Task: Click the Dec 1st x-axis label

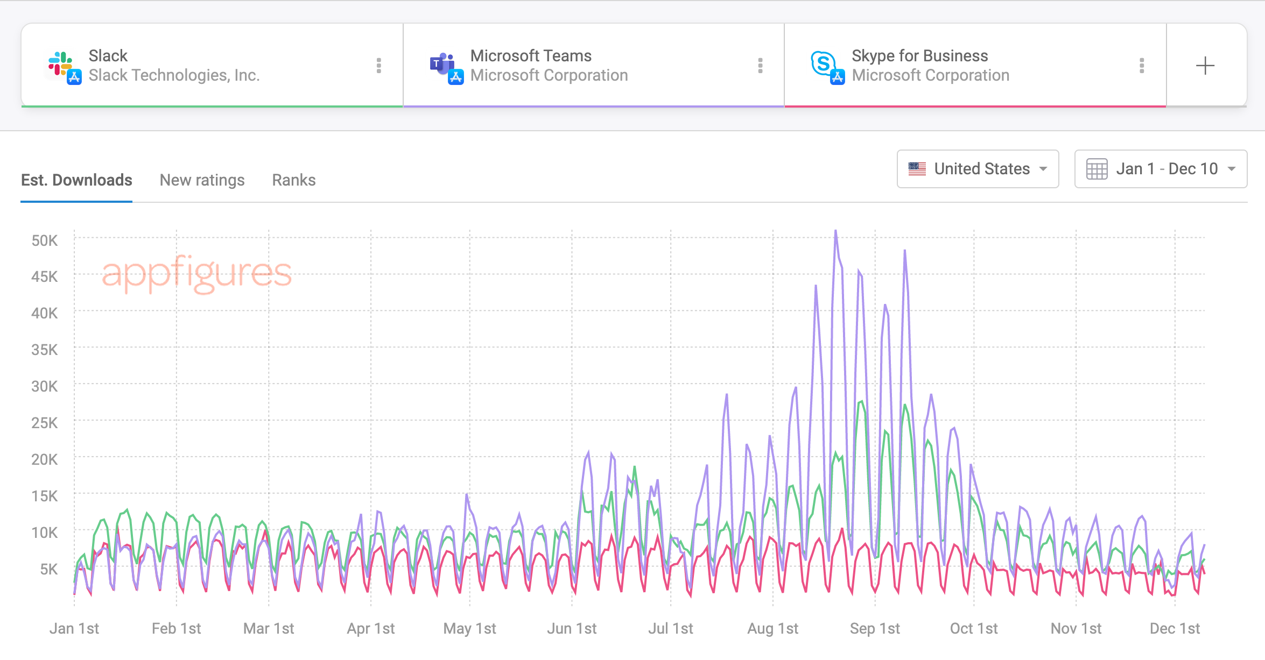Action: click(1175, 628)
